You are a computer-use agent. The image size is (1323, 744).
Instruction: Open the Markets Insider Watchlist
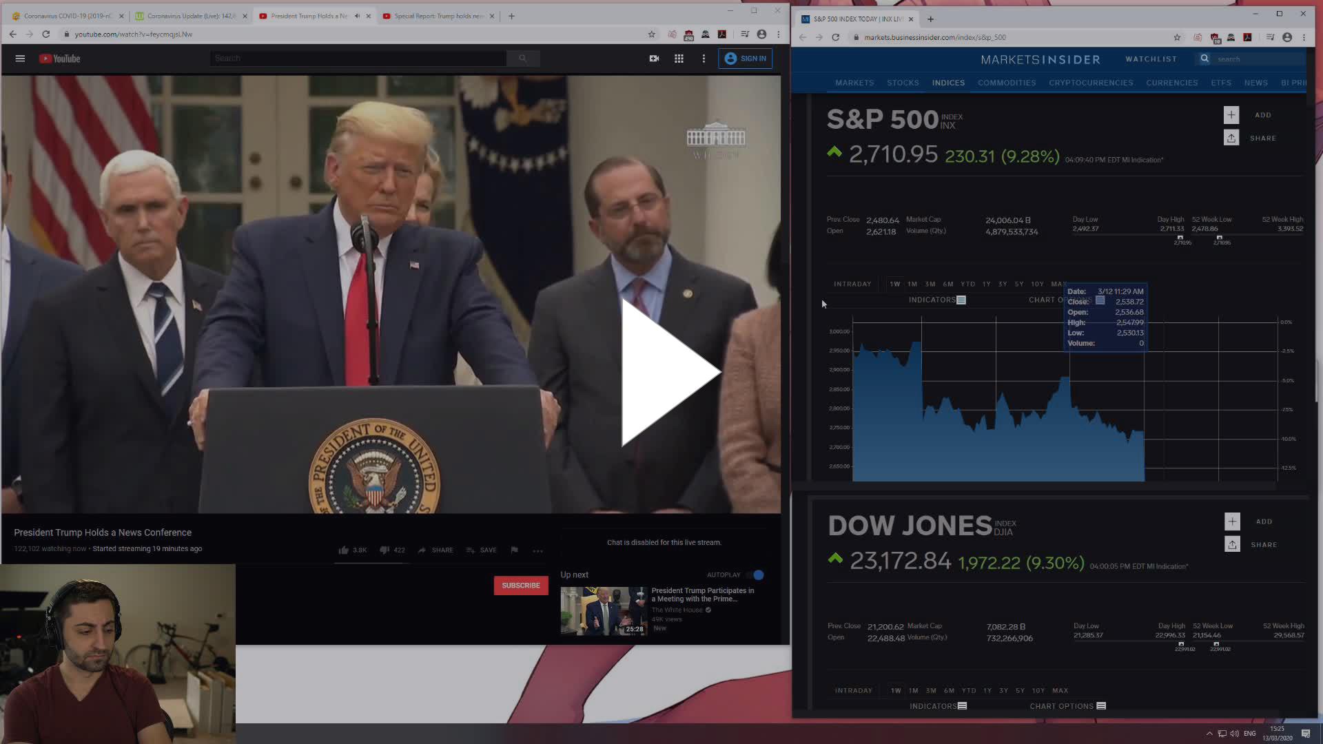[x=1151, y=59]
